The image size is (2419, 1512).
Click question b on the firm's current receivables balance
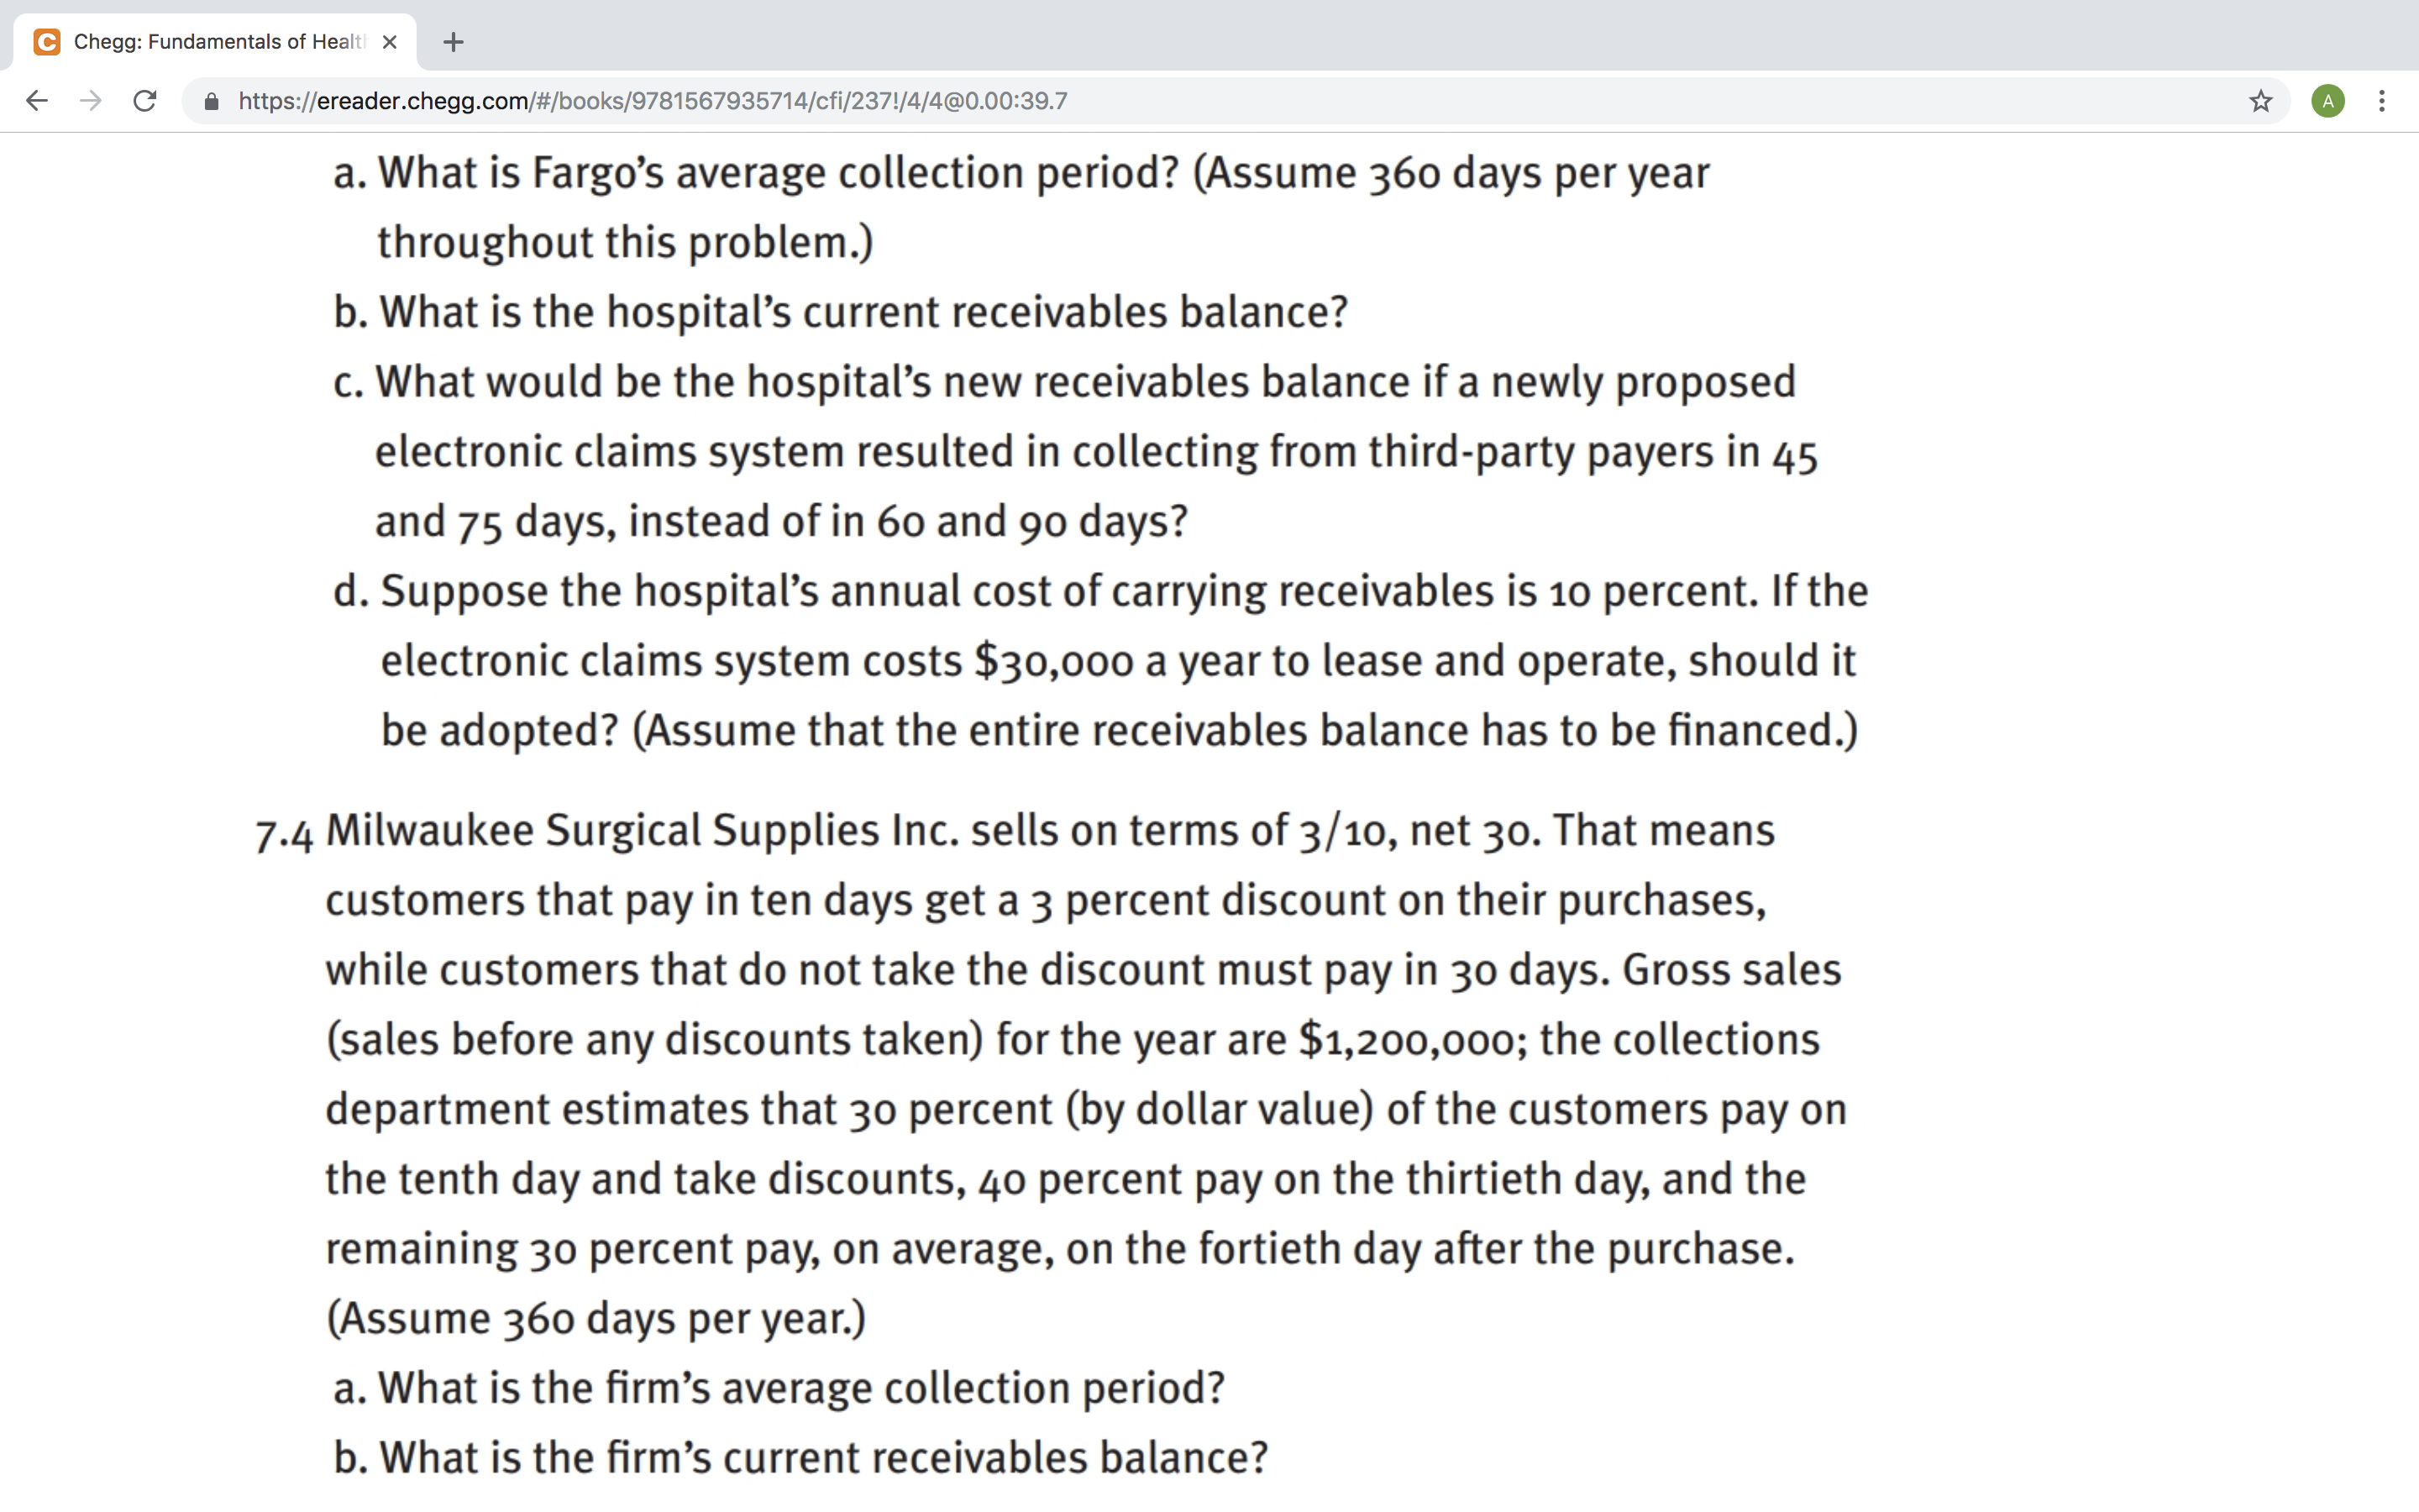click(x=800, y=1458)
